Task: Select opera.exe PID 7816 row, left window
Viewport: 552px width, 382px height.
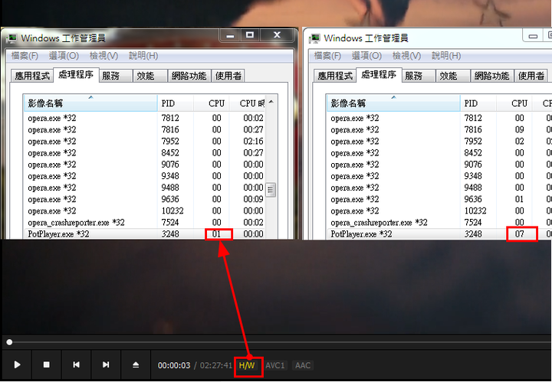Action: coord(144,129)
